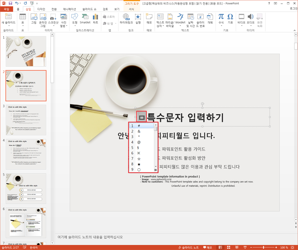
Task: Switch to Design (디자인) tab
Action: 41,9
